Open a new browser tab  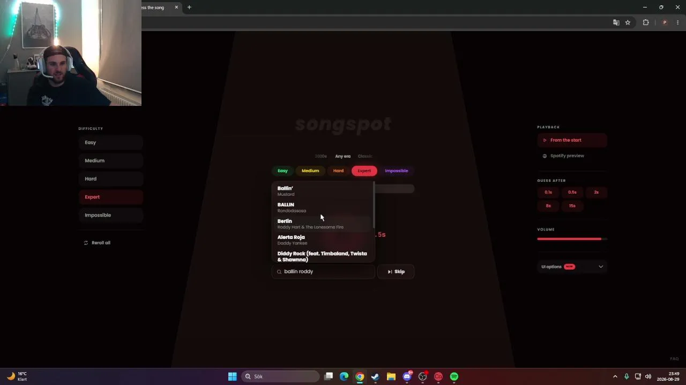click(x=189, y=7)
